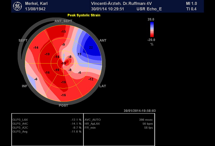Click the POST wall label
215x146 pixels.
tap(63, 105)
